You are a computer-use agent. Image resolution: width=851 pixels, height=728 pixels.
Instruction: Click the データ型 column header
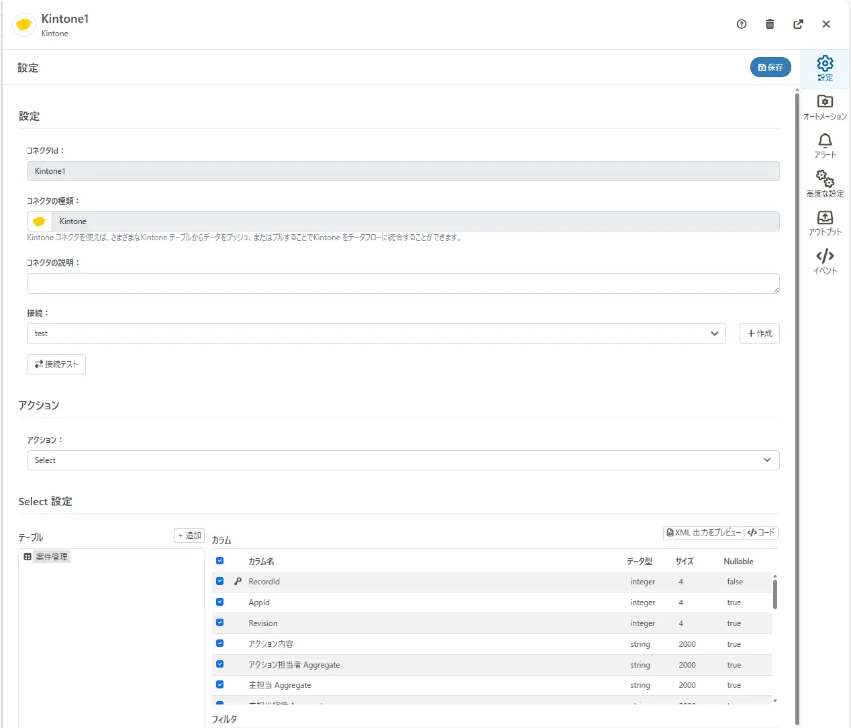coord(640,562)
